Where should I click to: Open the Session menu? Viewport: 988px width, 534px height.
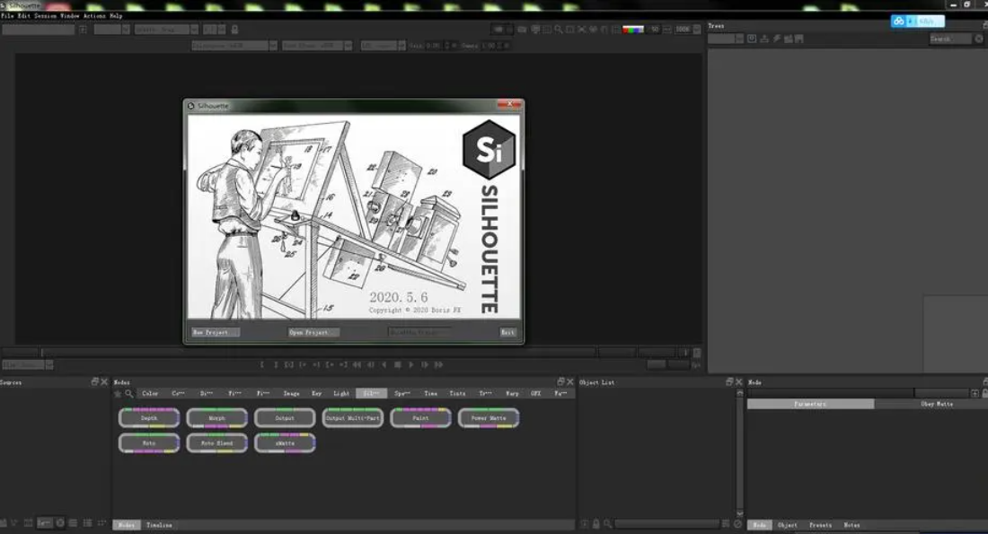tap(45, 16)
